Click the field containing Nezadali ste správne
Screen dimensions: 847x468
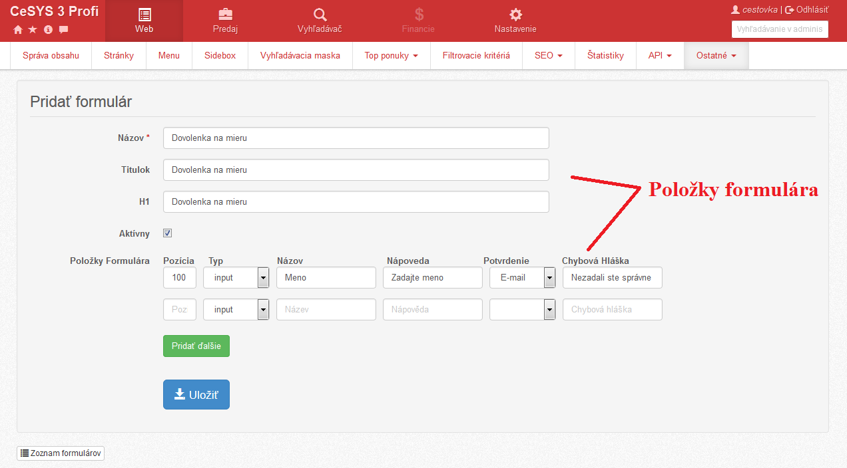click(613, 278)
